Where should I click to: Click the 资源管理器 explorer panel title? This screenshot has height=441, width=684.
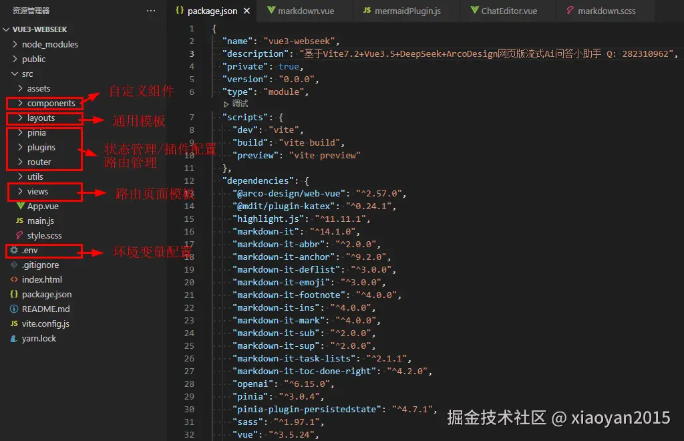[31, 11]
